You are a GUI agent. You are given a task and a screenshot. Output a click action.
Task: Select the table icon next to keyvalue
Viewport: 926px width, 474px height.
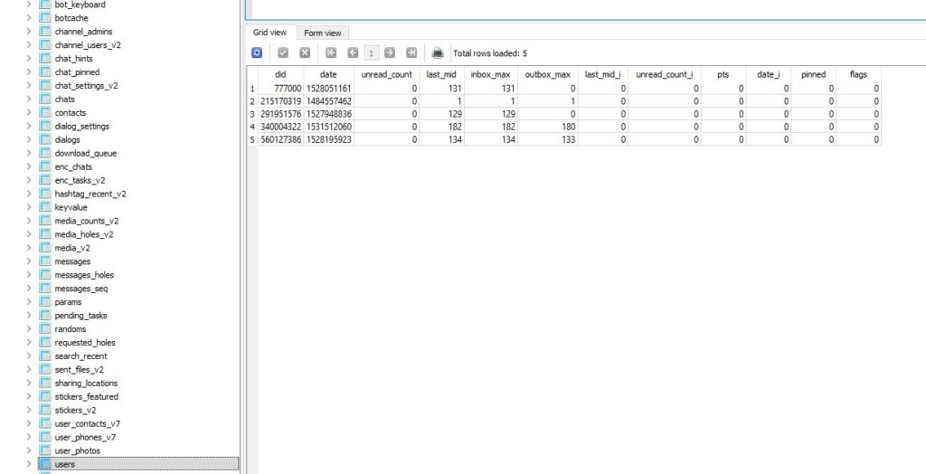pos(45,207)
